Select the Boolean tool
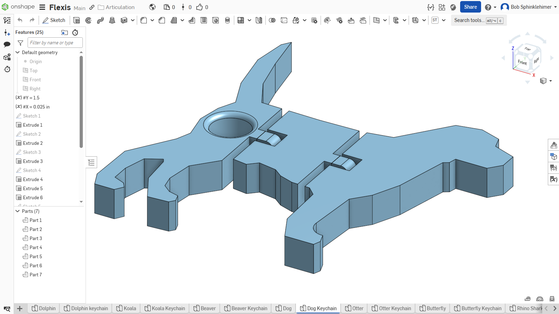 pos(272,20)
